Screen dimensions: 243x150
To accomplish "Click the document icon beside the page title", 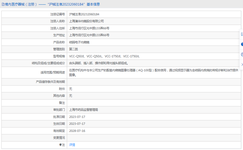I will pyautogui.click(x=3, y=4).
